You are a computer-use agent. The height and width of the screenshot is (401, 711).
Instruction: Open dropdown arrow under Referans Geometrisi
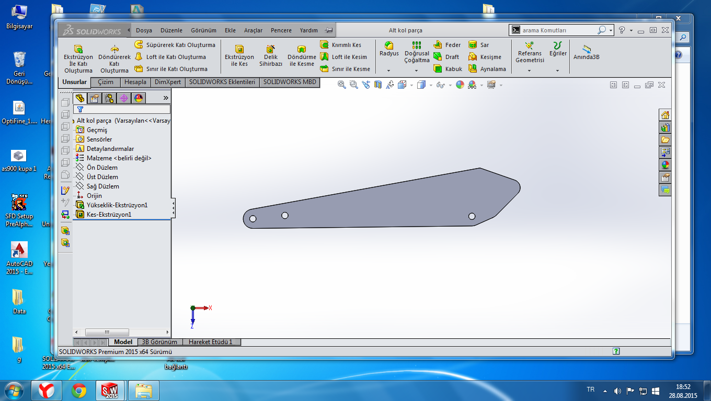[x=530, y=70]
